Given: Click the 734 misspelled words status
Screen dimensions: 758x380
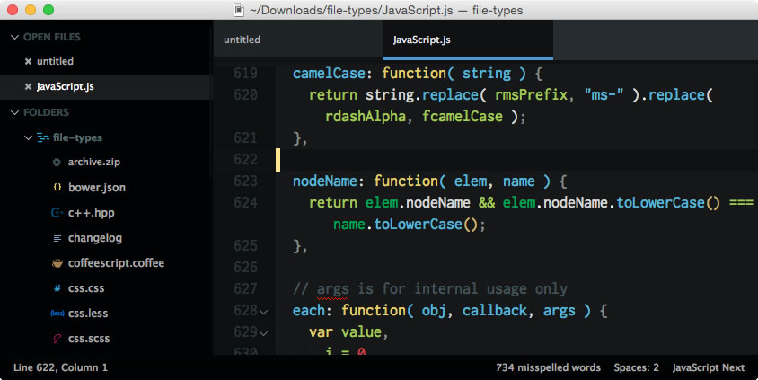Looking at the screenshot, I should (x=548, y=367).
